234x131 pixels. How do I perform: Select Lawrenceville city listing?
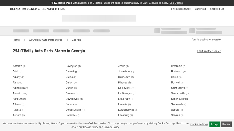click(x=128, y=110)
